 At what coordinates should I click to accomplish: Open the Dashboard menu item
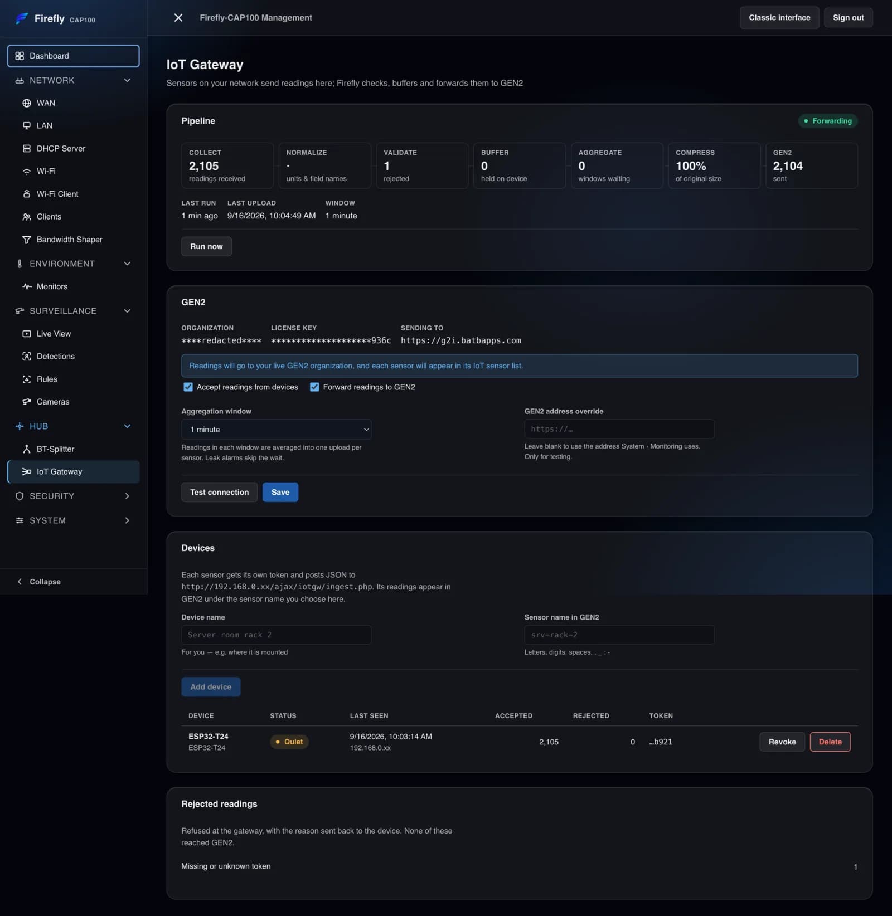73,56
